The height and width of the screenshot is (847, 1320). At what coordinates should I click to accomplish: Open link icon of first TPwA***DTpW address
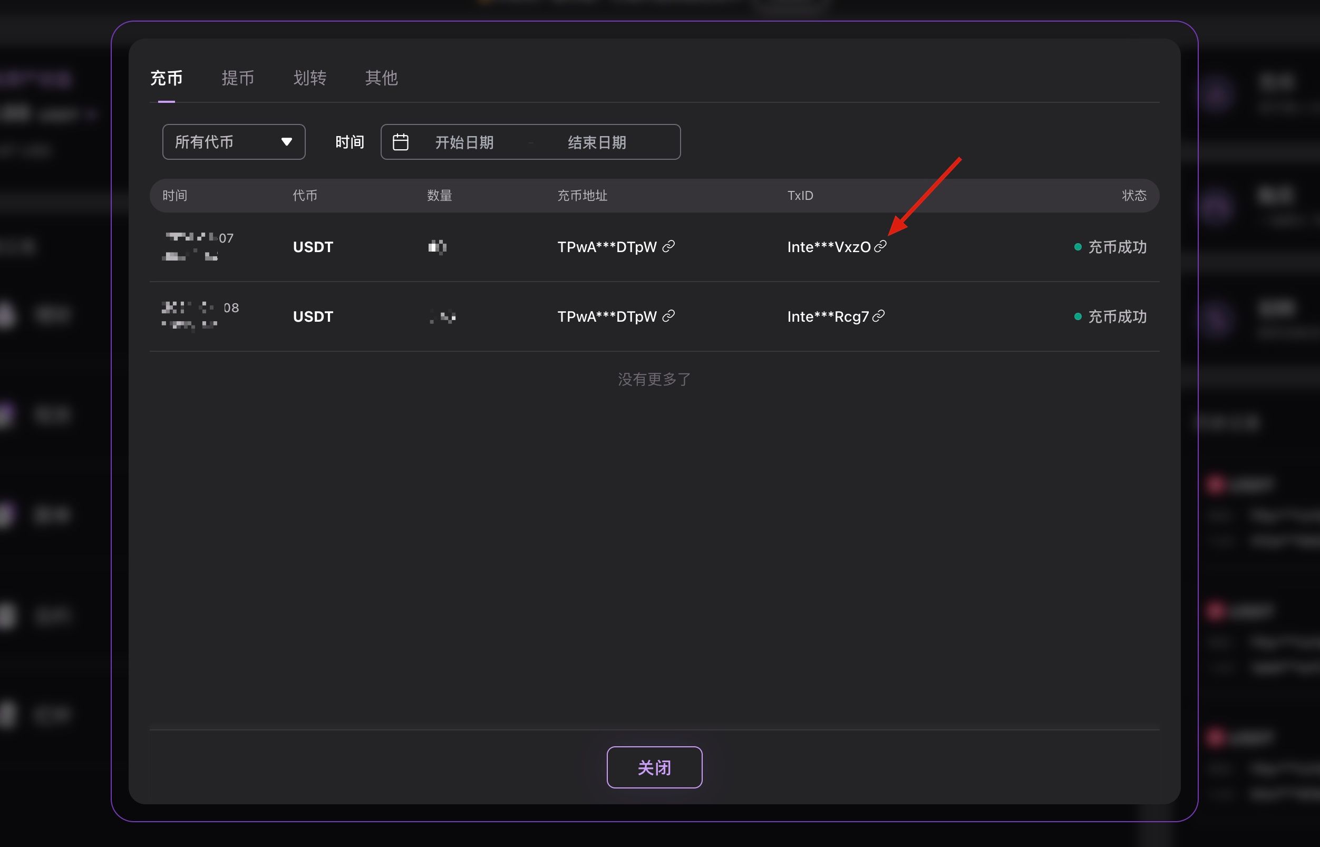668,246
